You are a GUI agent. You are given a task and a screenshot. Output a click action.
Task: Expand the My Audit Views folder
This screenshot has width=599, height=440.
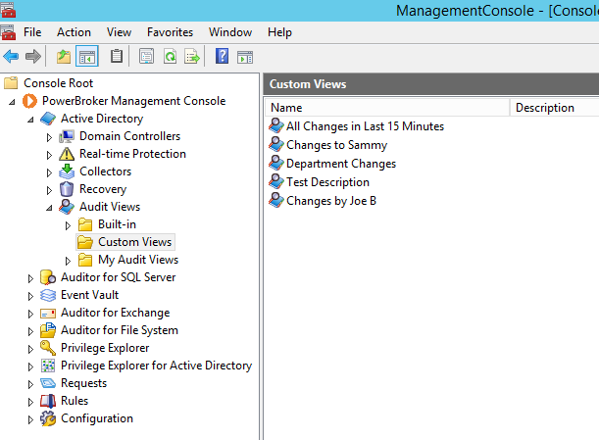click(x=68, y=260)
